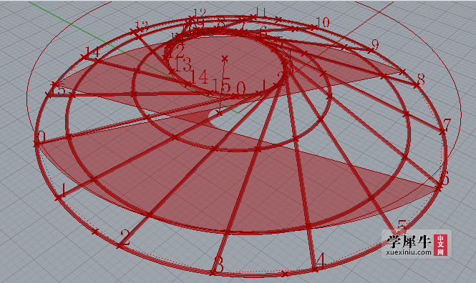The width and height of the screenshot is (476, 283).
Task: Click outer ring point labeled 6
Action: (x=439, y=188)
